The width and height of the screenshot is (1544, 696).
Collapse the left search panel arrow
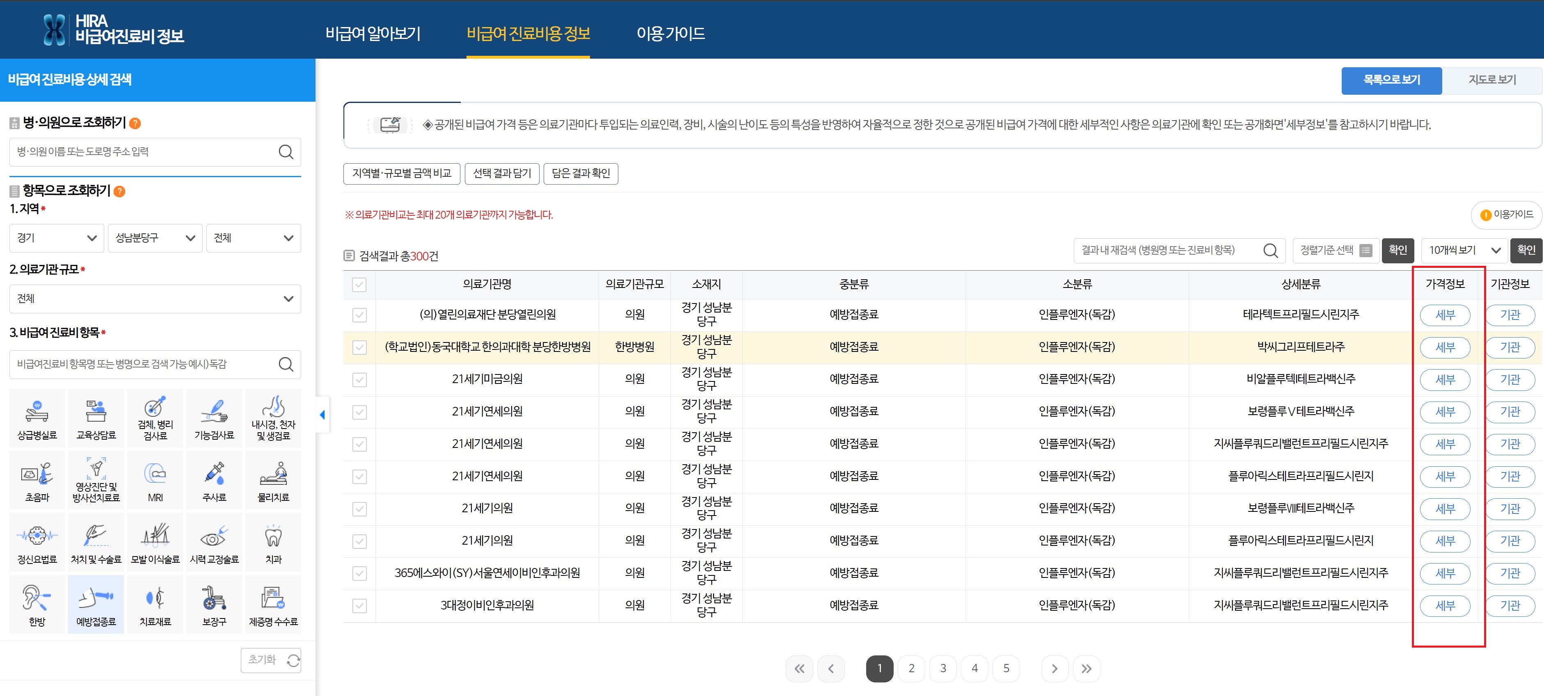(323, 415)
